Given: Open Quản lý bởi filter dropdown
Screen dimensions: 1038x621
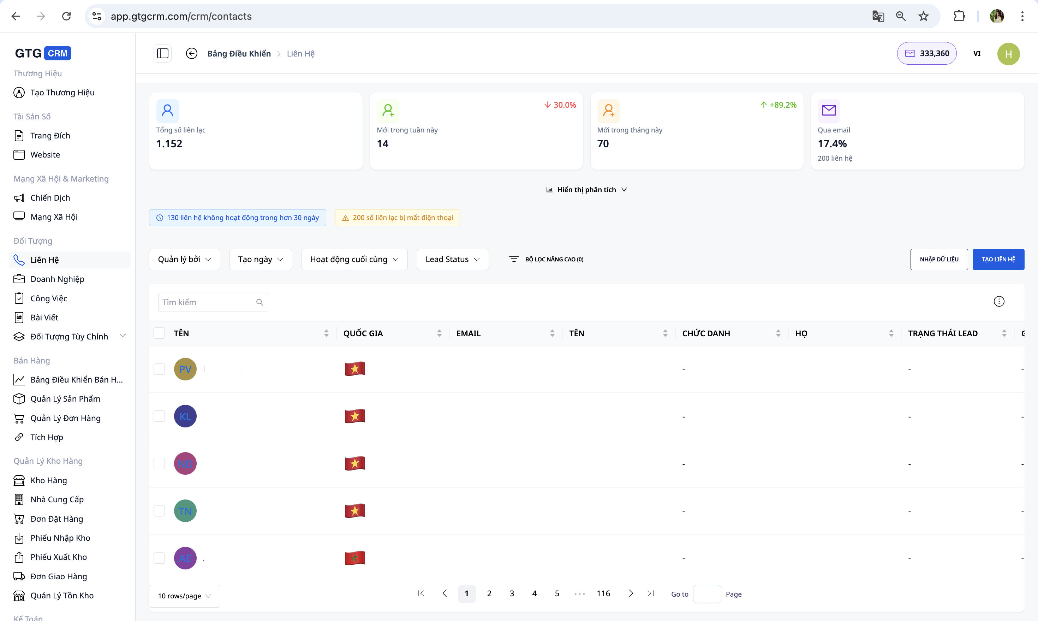Looking at the screenshot, I should (x=184, y=259).
